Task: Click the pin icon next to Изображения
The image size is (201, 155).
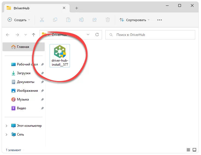Action: (x=42, y=91)
